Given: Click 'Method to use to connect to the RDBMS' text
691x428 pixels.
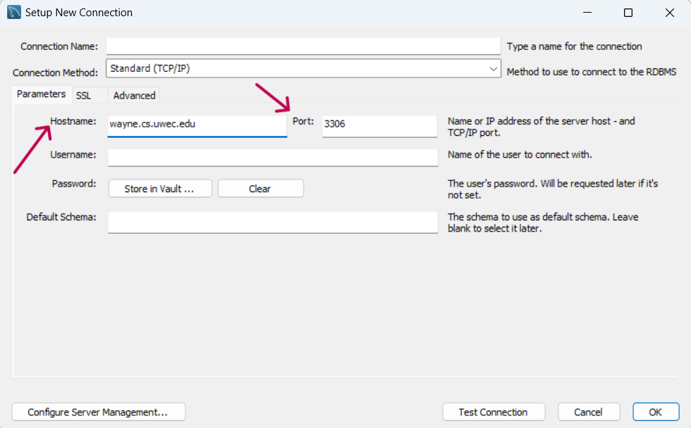Looking at the screenshot, I should click(x=592, y=72).
